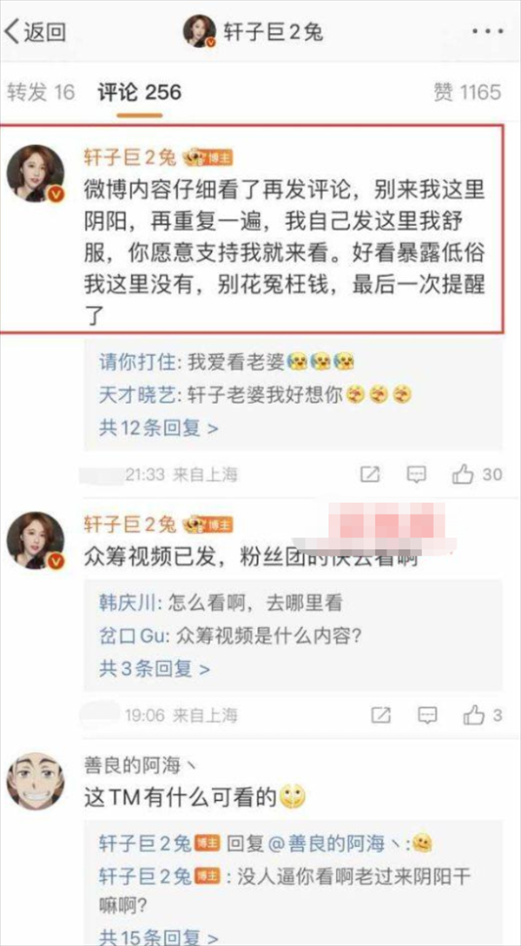Screen dimensions: 521x946
Task: Expand 共3条回复 replies
Action: 155,669
